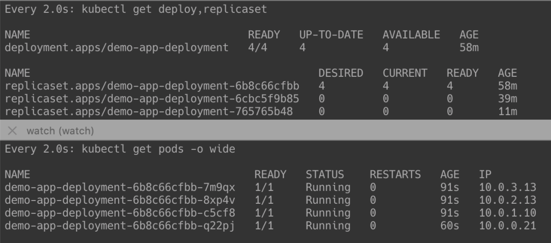Select the IP address 10.0.2.13

pos(507,201)
